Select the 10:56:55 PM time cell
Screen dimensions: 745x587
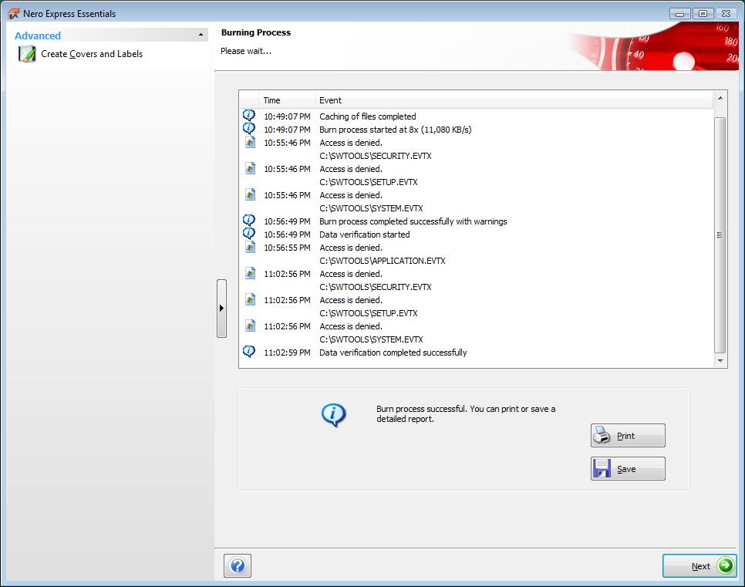287,248
